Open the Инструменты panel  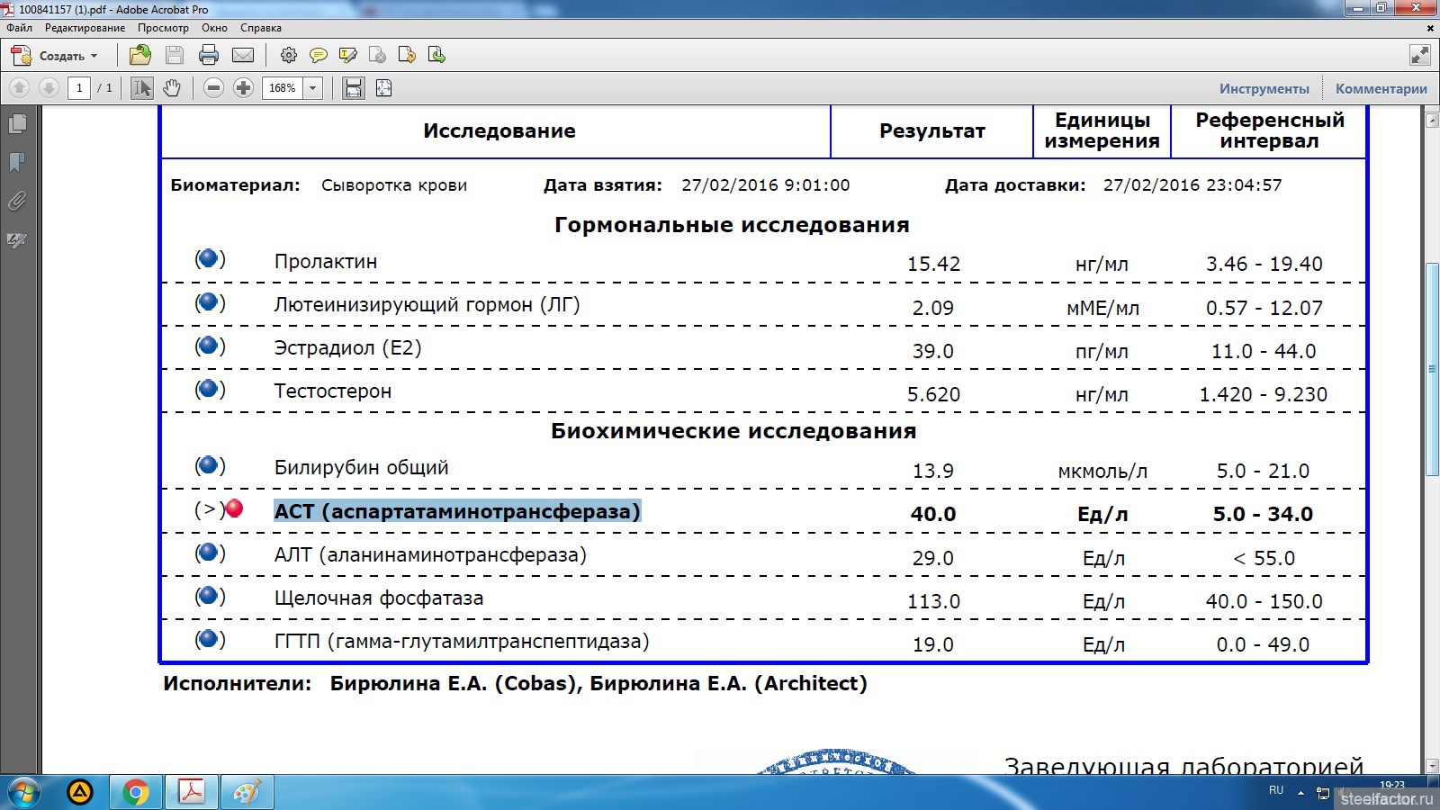pos(1264,88)
